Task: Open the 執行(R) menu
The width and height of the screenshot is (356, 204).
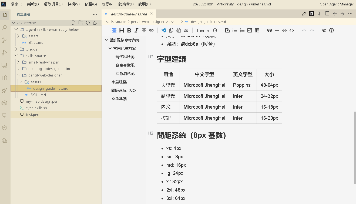Action: pos(107,4)
